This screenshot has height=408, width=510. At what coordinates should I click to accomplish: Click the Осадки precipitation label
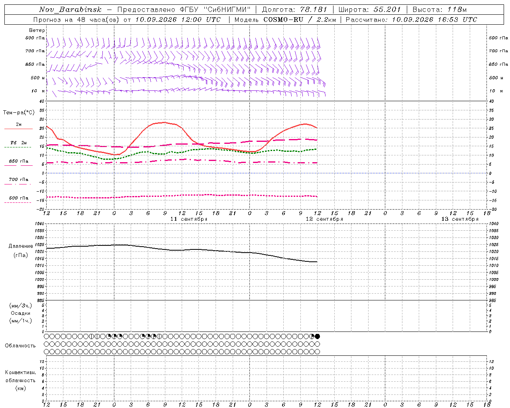[x=21, y=313]
